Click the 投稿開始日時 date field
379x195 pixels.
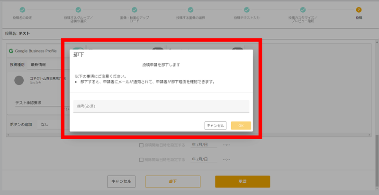204,145
